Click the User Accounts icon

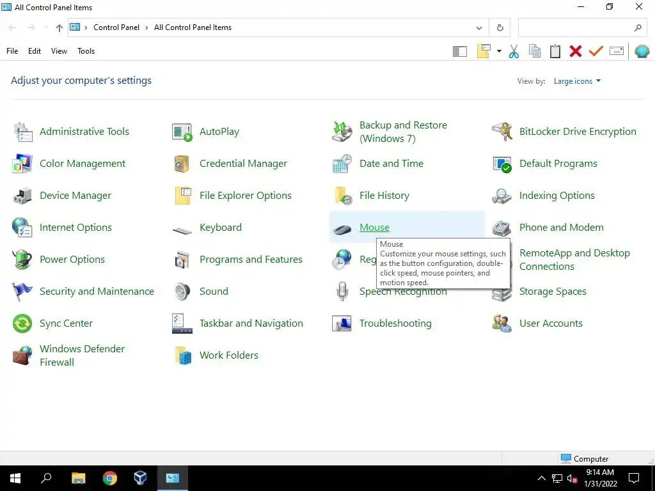(502, 323)
